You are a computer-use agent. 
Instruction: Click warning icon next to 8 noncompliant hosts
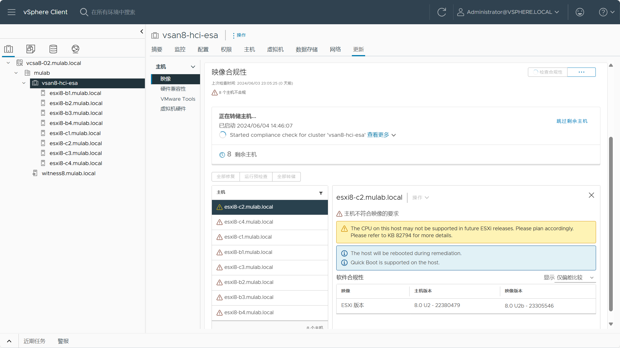(214, 93)
